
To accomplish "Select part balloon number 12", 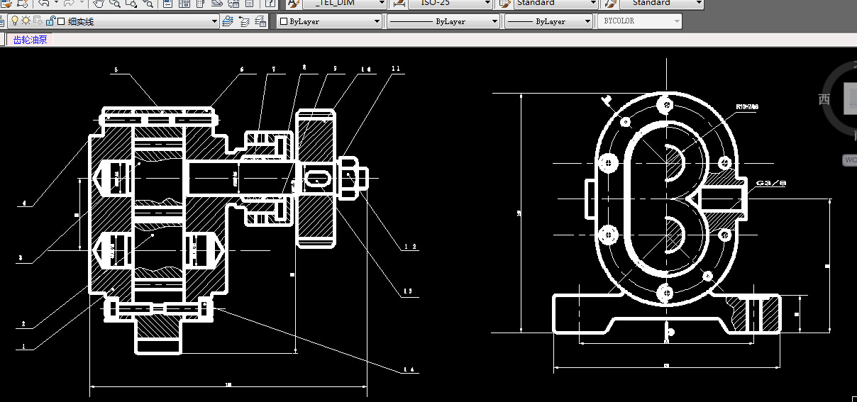I will pyautogui.click(x=410, y=247).
